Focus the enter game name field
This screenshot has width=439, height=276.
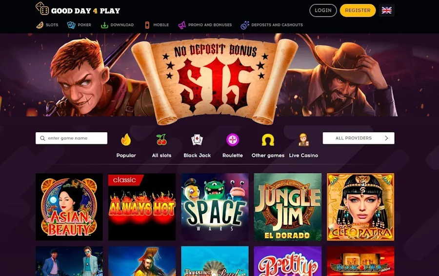click(x=71, y=138)
